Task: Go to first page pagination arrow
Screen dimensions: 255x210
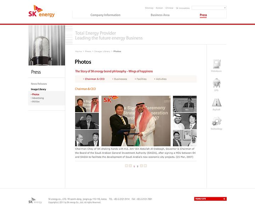Action: pos(126,166)
